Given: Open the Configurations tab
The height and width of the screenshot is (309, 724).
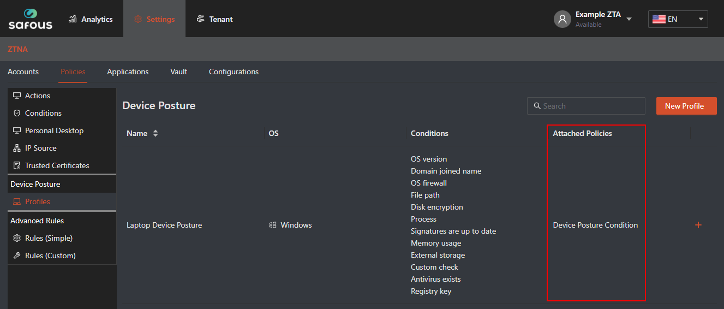Looking at the screenshot, I should tap(234, 72).
